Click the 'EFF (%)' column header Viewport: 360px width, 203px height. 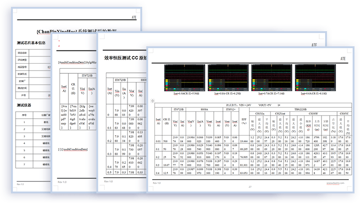tap(244, 121)
